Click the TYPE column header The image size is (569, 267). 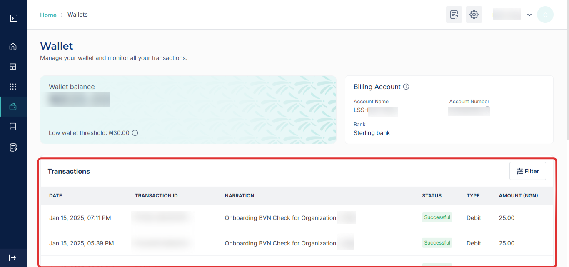click(x=473, y=196)
